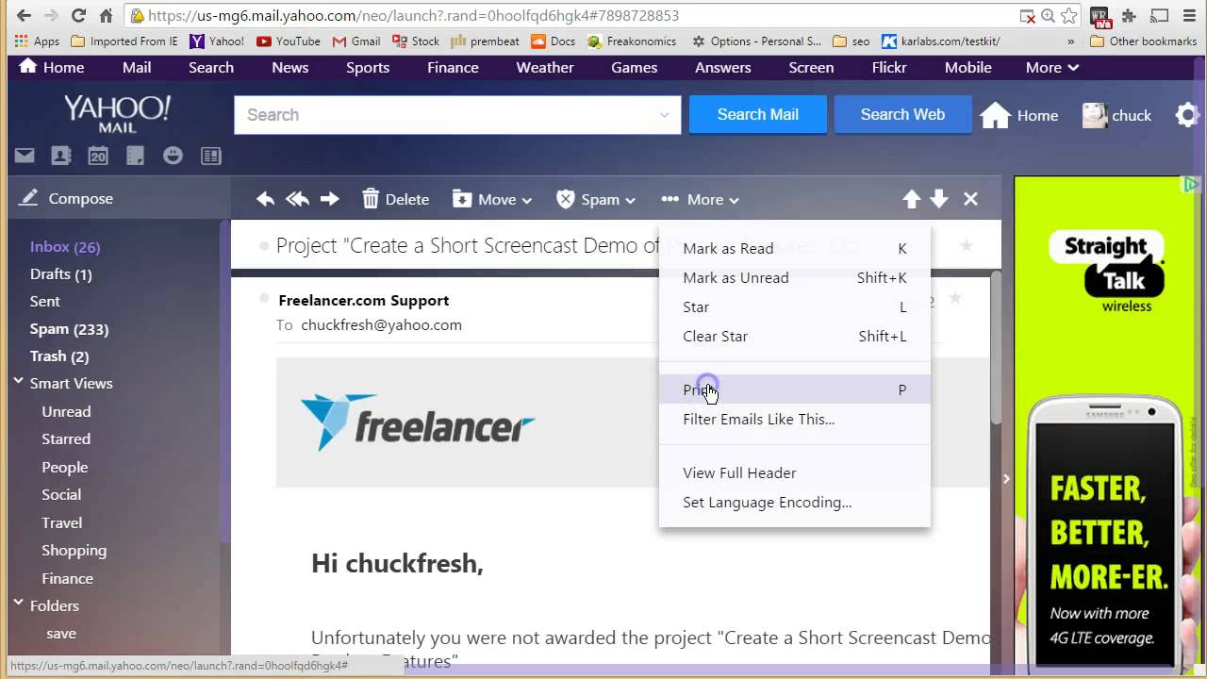Go to previous message with up arrow
The height and width of the screenshot is (679, 1207).
[911, 199]
